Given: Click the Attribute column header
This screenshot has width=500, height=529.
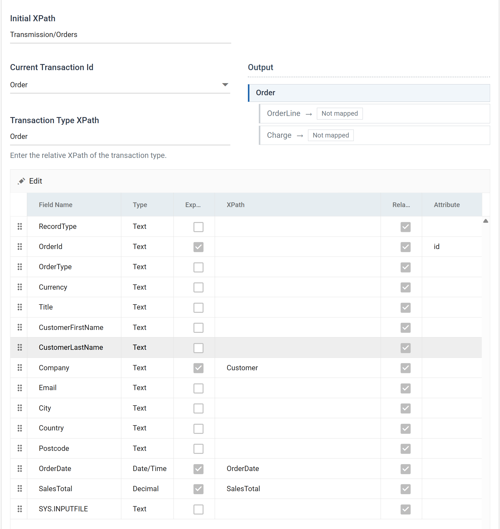Looking at the screenshot, I should pos(452,205).
